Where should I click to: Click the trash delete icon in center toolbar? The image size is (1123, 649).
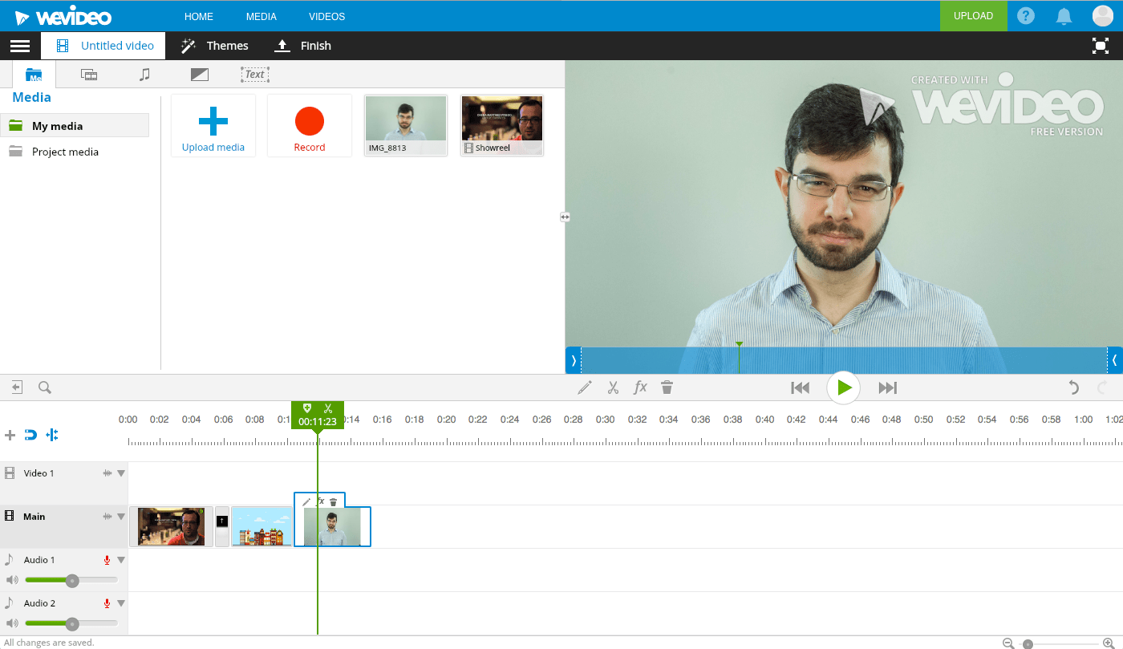coord(667,387)
